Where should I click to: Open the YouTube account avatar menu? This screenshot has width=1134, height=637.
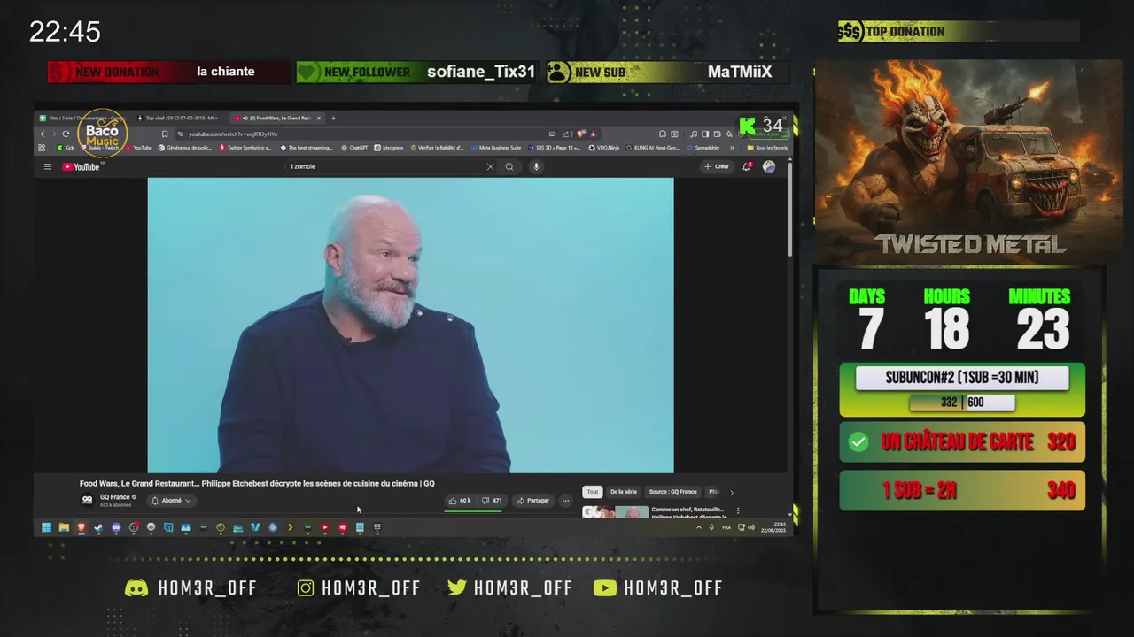[769, 166]
